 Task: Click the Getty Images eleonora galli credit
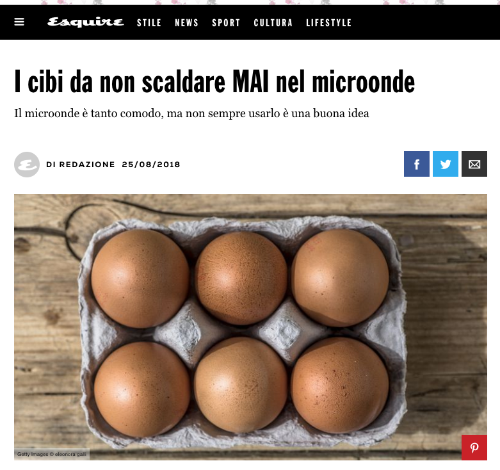[x=52, y=454]
